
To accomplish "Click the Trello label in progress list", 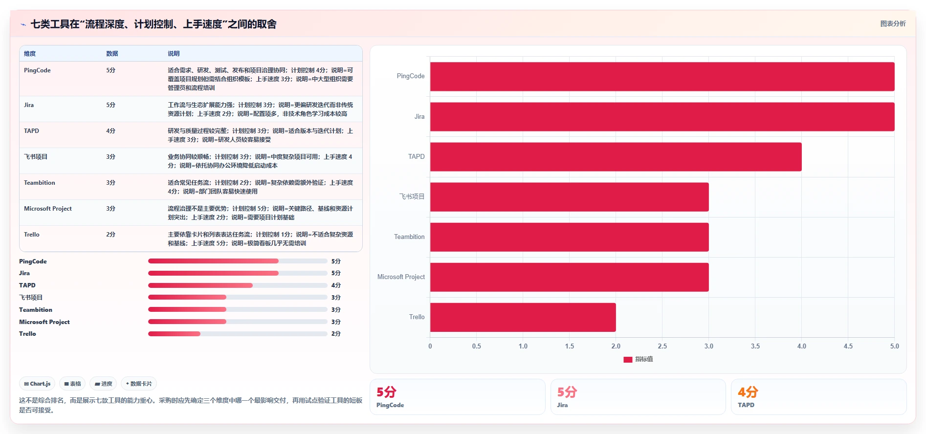I will (27, 334).
